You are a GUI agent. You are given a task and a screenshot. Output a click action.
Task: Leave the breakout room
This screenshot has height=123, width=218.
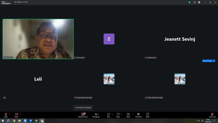point(213,115)
